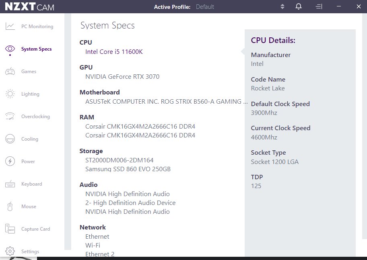367x260 pixels.
Task: Click the Cooling icon in sidebar
Action: (x=10, y=139)
